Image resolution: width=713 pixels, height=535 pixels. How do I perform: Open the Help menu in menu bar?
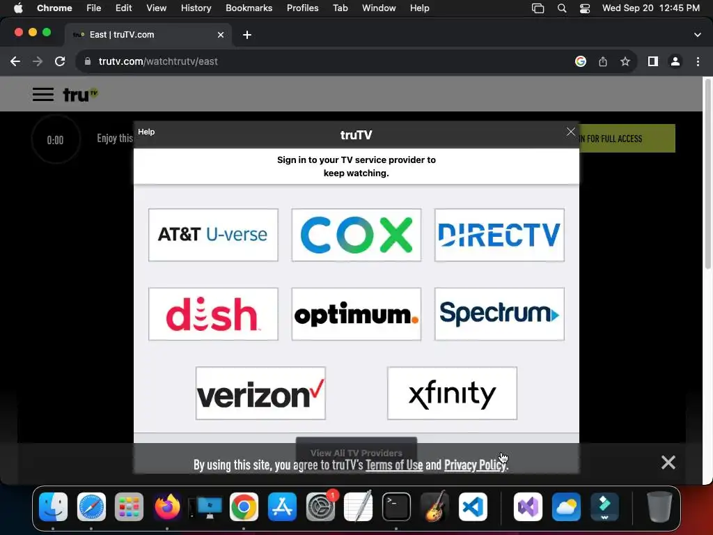point(419,8)
